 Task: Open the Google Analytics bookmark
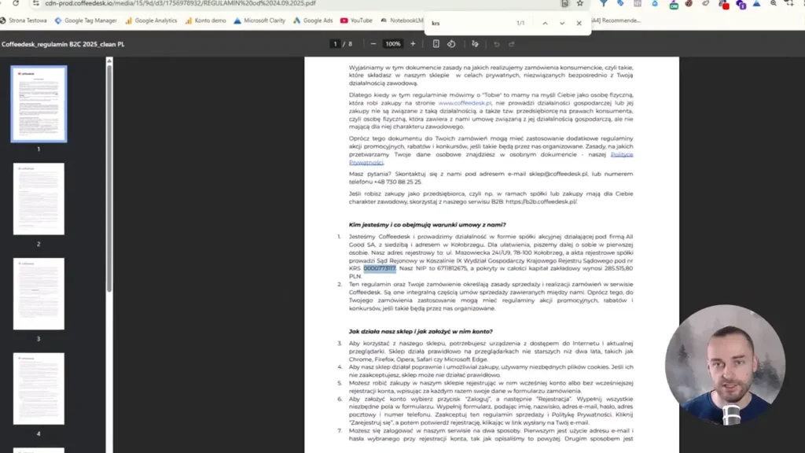point(151,20)
